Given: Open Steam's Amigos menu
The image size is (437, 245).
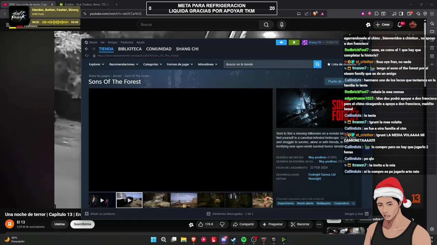Looking at the screenshot, I should click(113, 43).
